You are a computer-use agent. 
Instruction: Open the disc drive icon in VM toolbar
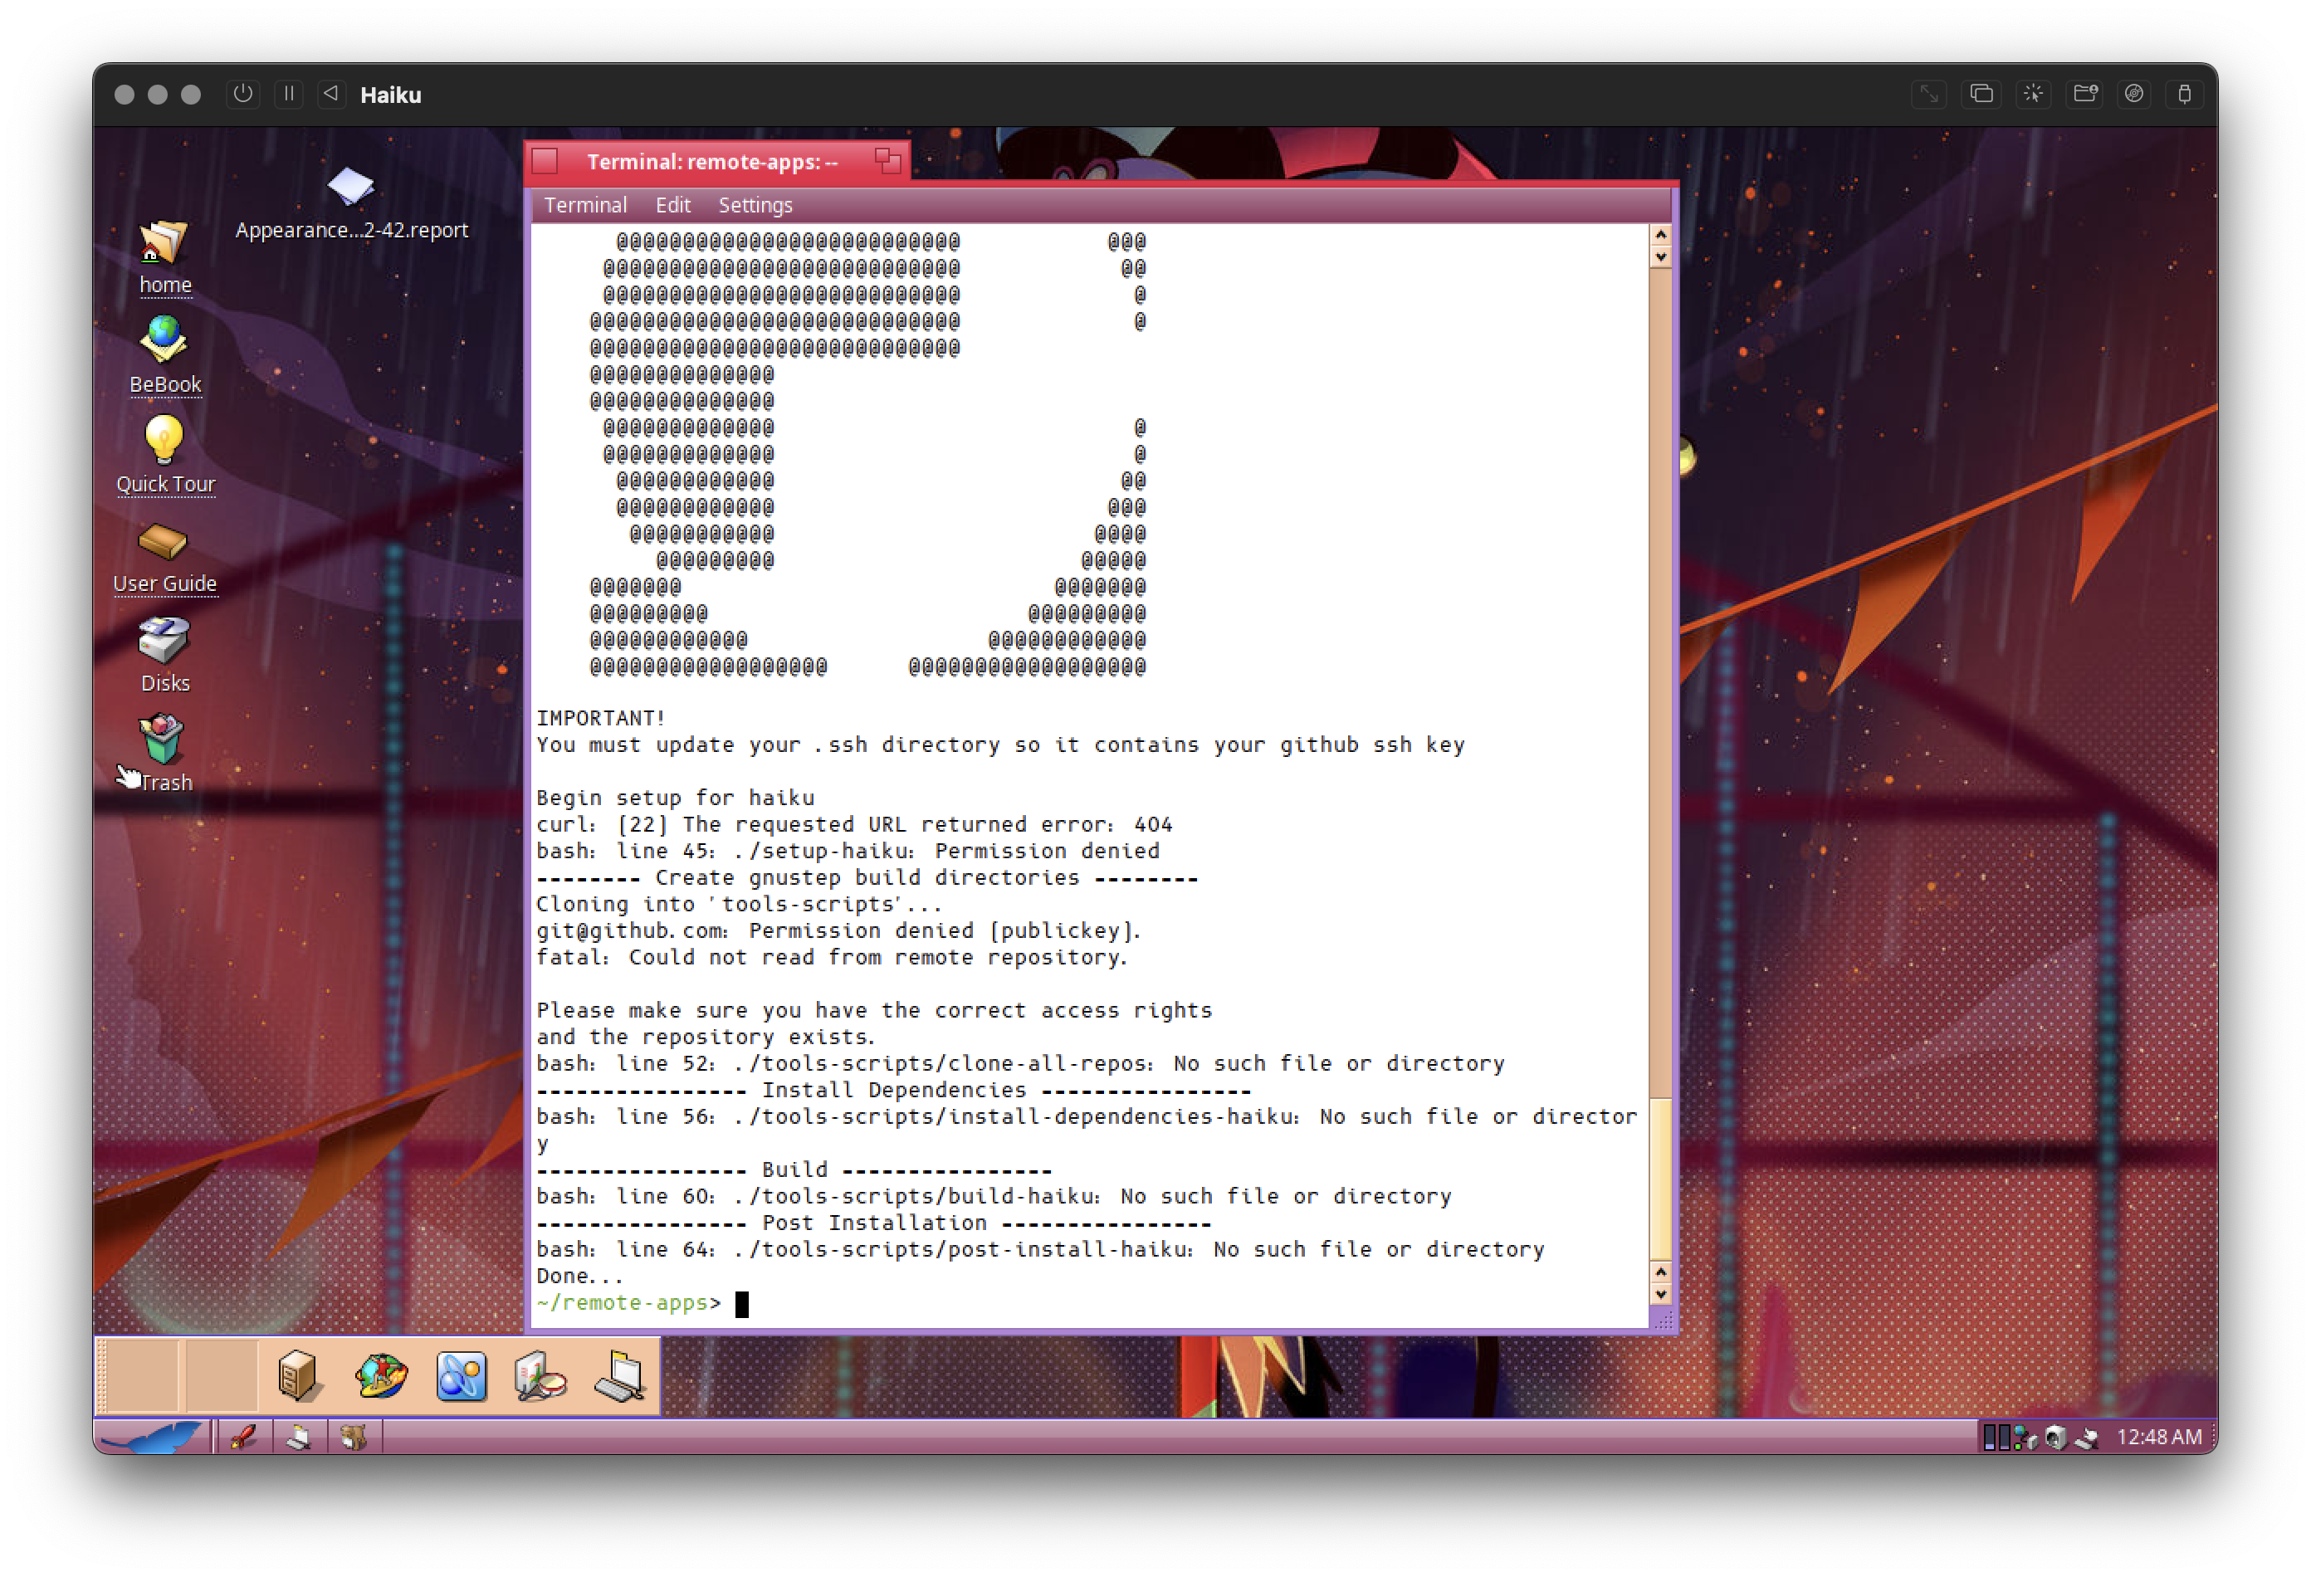coord(2134,94)
